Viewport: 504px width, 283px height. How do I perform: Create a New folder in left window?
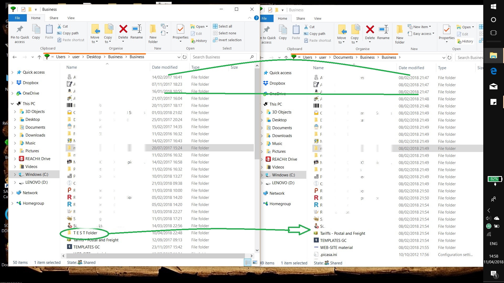click(x=153, y=34)
